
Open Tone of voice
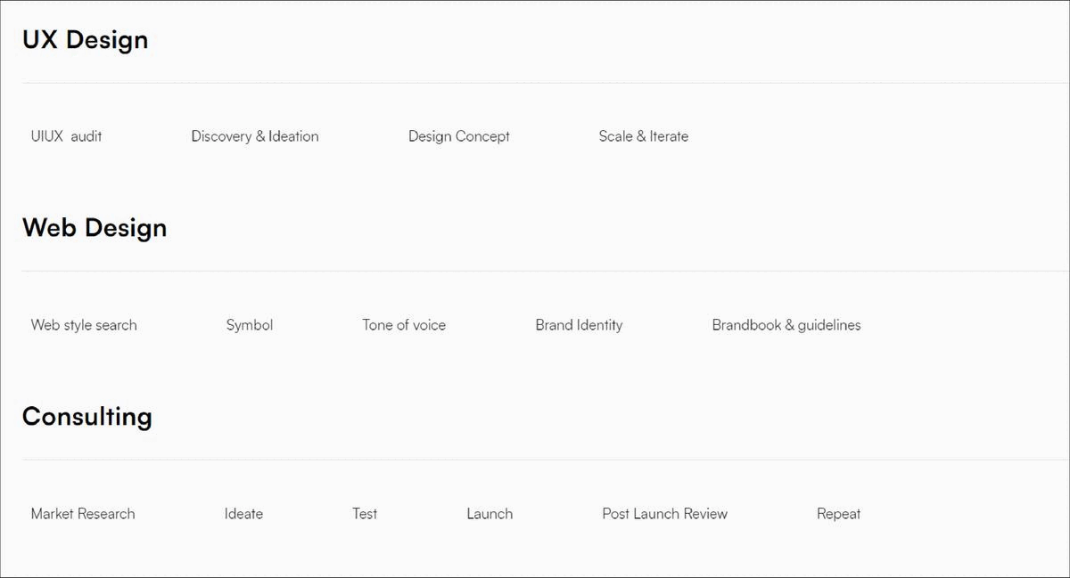coord(404,325)
